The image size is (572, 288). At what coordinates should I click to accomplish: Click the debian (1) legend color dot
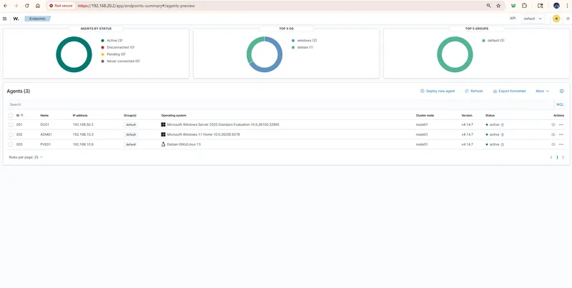293,47
